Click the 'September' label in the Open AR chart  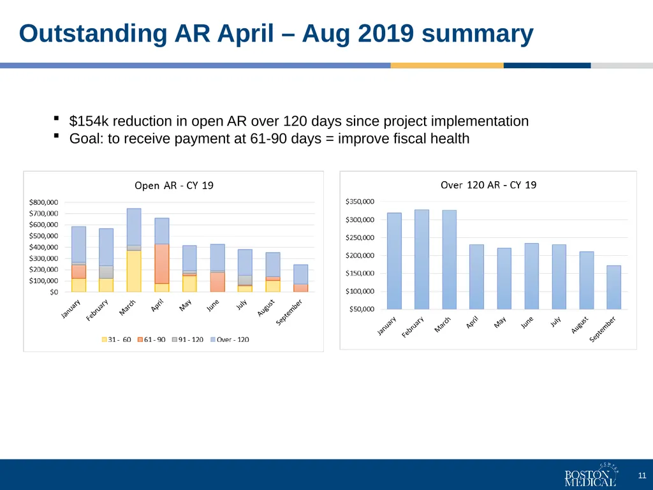tap(289, 313)
